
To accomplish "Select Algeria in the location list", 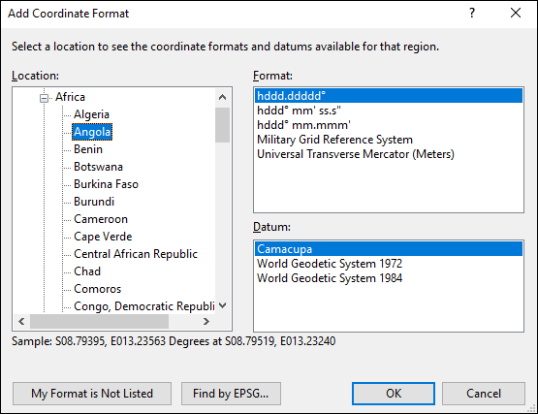I will [x=91, y=114].
